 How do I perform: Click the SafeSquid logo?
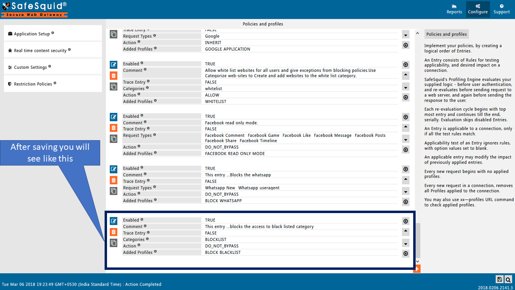click(x=34, y=9)
